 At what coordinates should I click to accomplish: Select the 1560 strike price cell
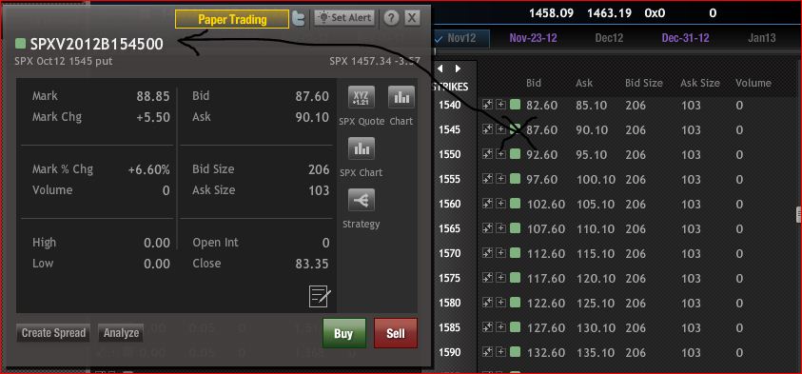(x=450, y=205)
